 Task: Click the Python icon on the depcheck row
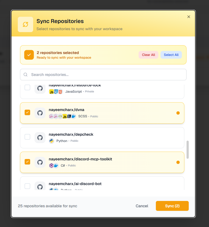52,141
